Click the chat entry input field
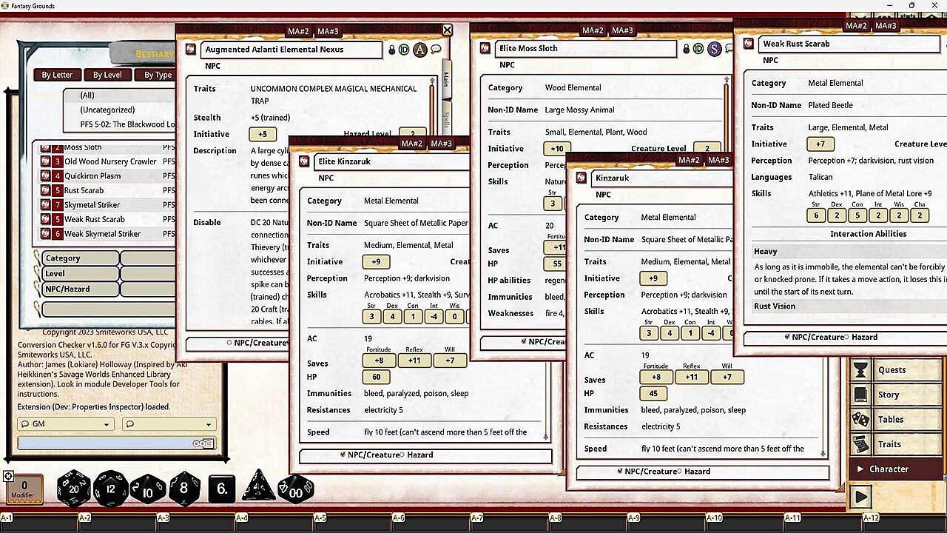The width and height of the screenshot is (947, 533). 104,443
